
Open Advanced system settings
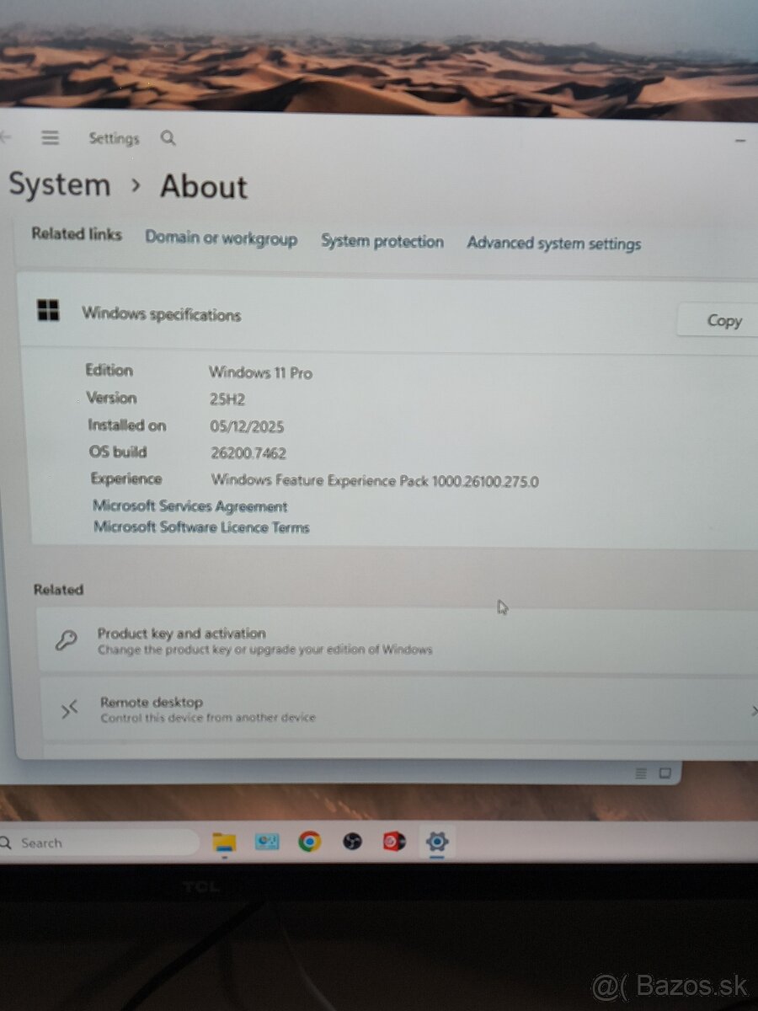point(553,244)
